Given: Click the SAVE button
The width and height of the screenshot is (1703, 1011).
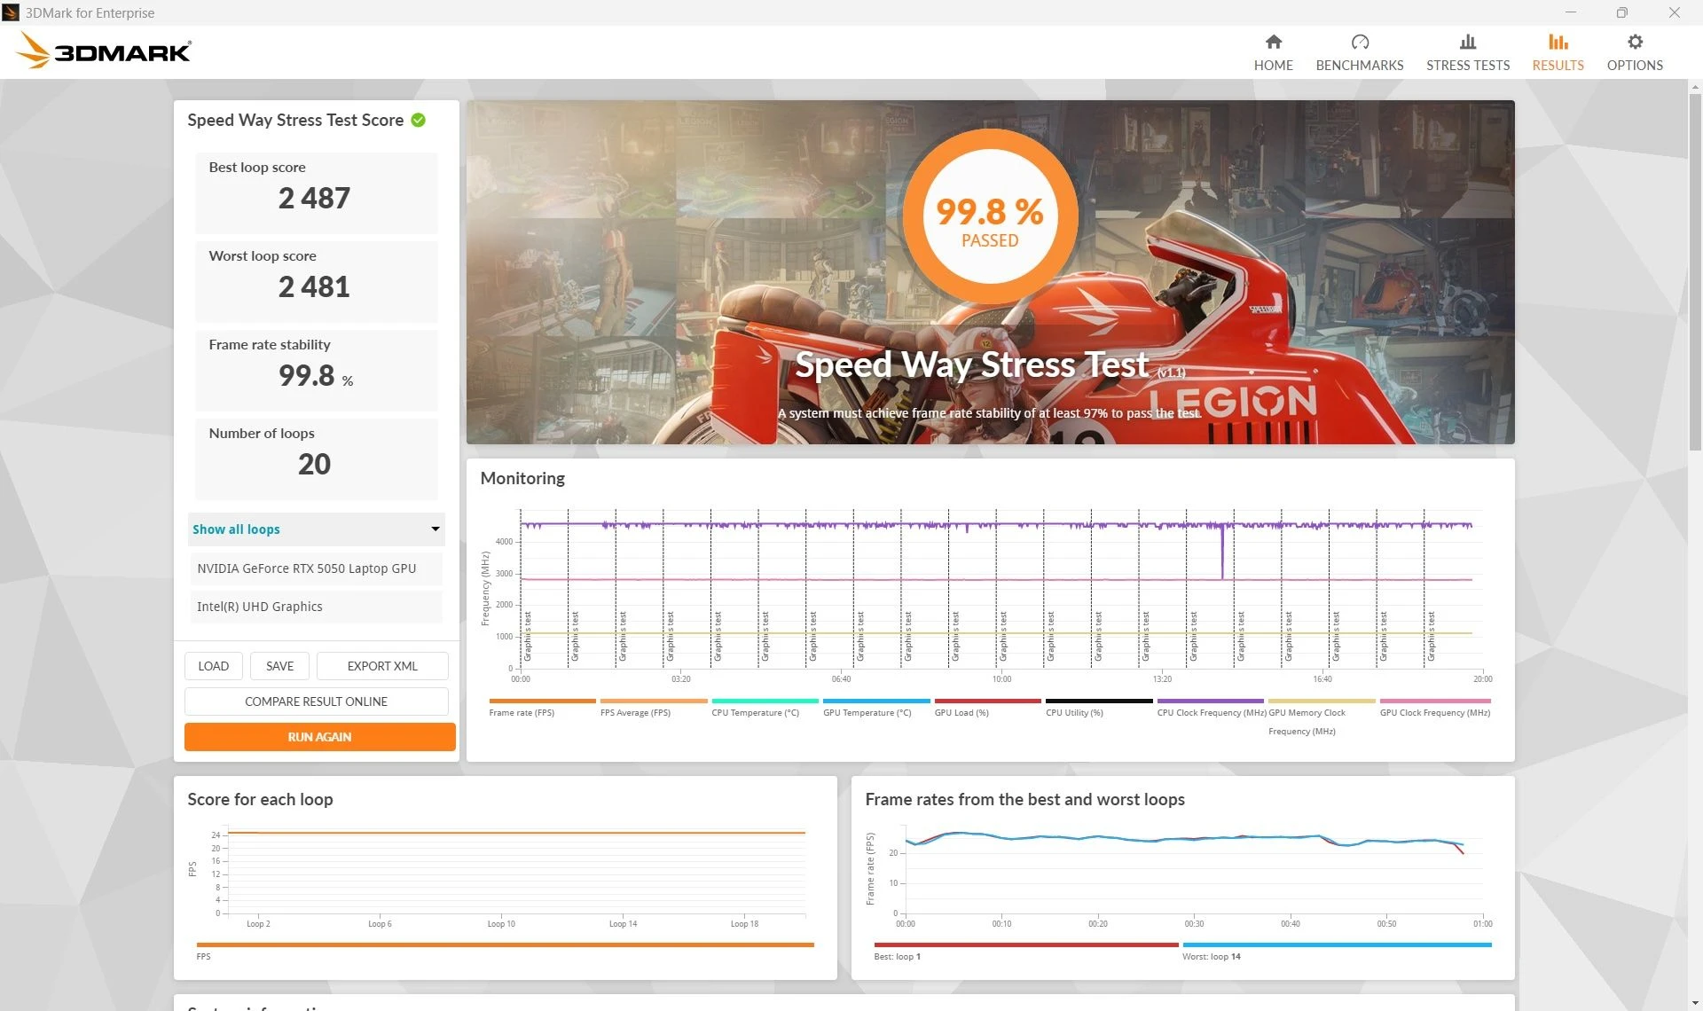Looking at the screenshot, I should pyautogui.click(x=279, y=666).
